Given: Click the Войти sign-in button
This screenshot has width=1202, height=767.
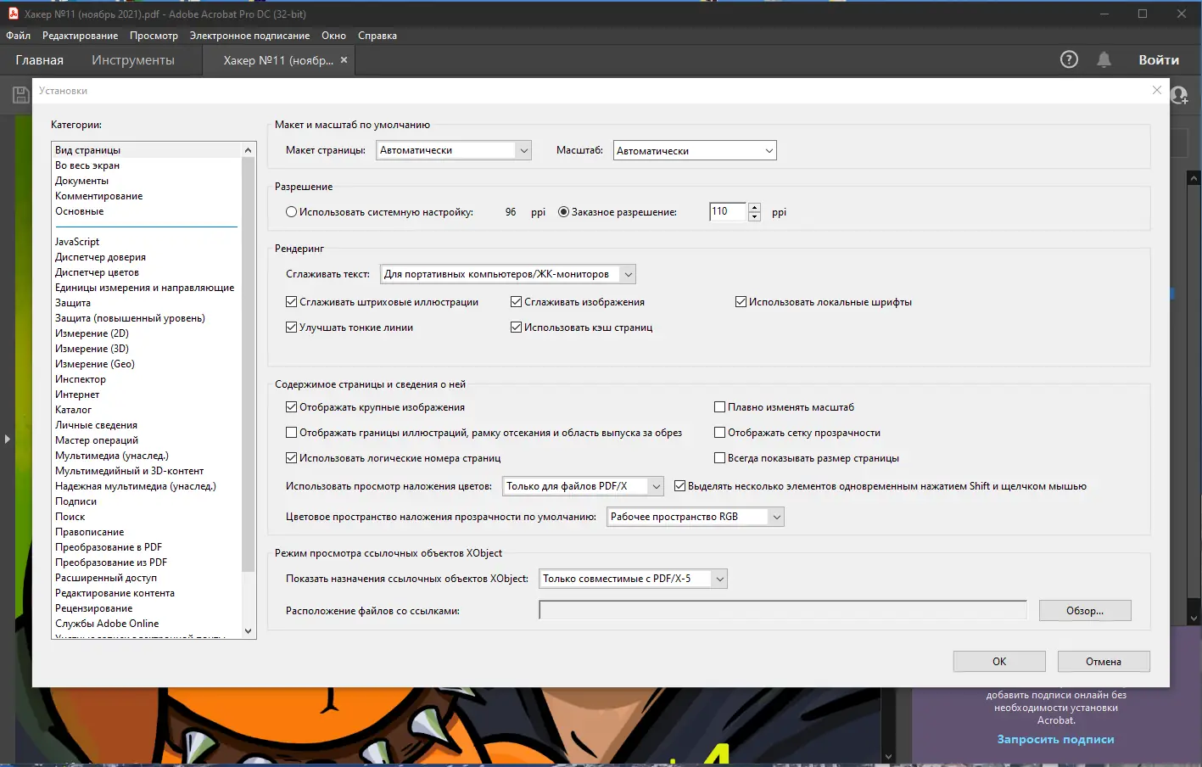Looking at the screenshot, I should 1159,60.
